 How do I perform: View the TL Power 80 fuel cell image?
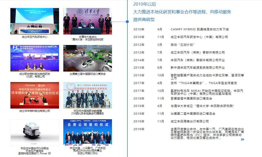35,132
